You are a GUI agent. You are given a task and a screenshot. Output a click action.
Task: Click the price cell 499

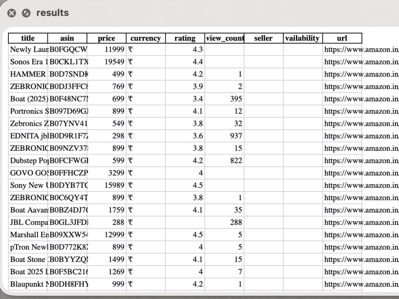[x=107, y=74]
